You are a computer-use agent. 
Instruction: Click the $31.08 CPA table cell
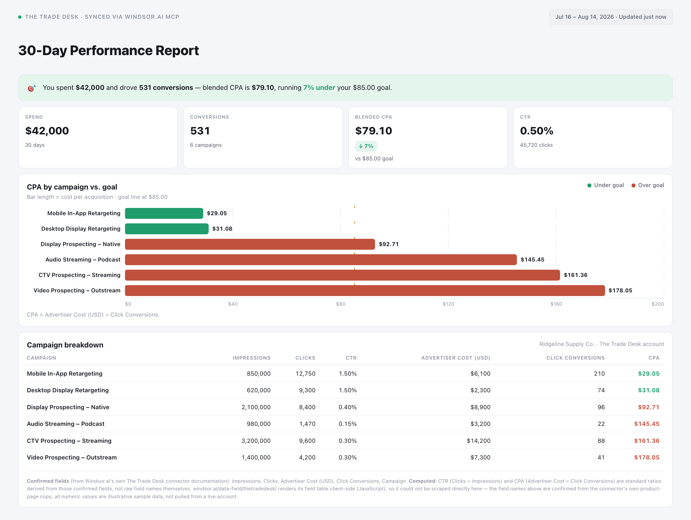click(x=649, y=390)
